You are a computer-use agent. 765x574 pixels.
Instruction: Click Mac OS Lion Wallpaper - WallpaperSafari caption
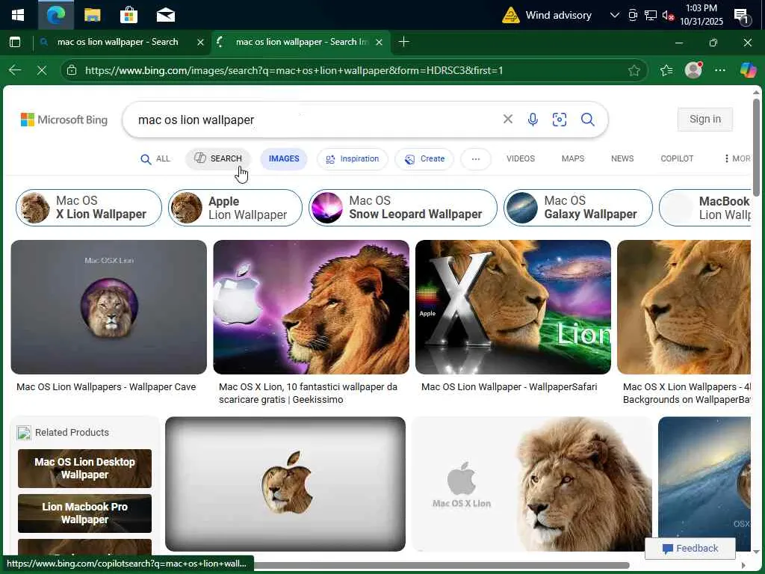(509, 387)
